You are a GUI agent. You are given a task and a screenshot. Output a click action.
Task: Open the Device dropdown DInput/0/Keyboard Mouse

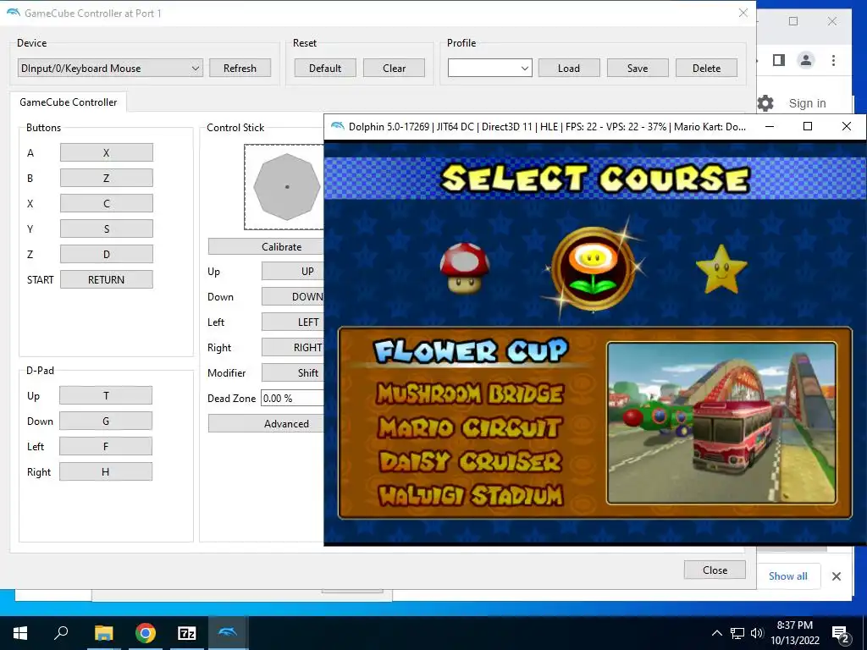pyautogui.click(x=110, y=68)
